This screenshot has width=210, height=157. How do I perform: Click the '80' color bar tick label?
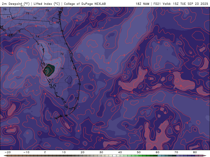click(x=195, y=152)
